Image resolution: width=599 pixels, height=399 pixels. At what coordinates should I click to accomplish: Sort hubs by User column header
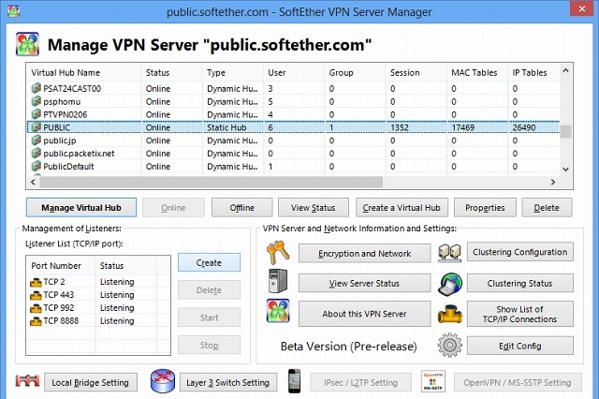pyautogui.click(x=293, y=73)
